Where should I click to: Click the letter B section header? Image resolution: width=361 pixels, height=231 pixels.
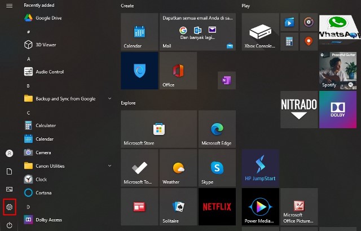coord(28,86)
